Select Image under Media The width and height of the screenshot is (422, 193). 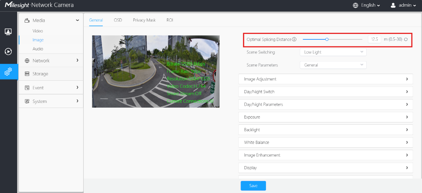(38, 40)
